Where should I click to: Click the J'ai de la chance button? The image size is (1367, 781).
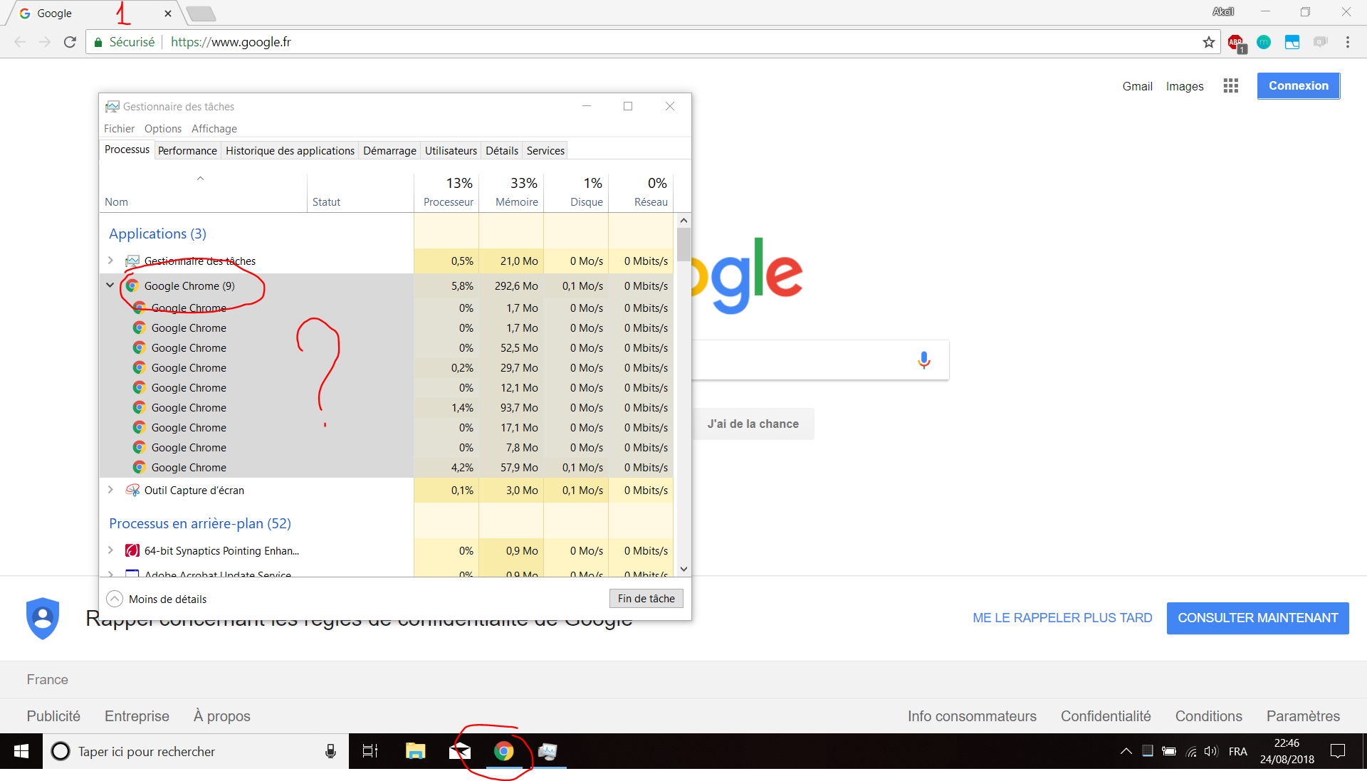(753, 424)
